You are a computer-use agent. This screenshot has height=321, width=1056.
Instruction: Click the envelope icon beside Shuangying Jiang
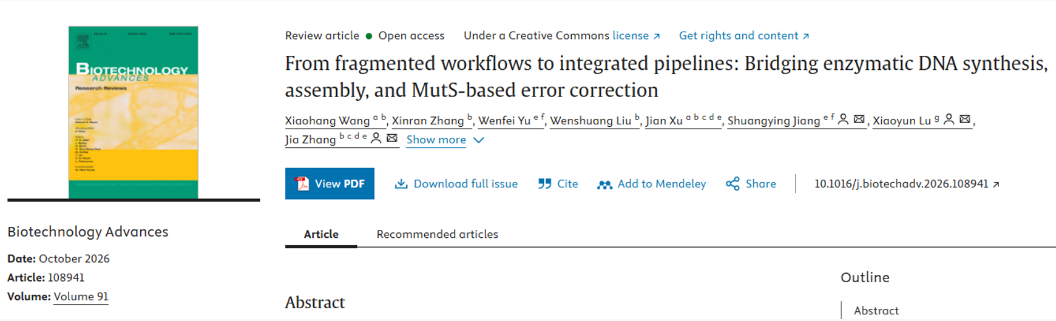[x=859, y=120]
